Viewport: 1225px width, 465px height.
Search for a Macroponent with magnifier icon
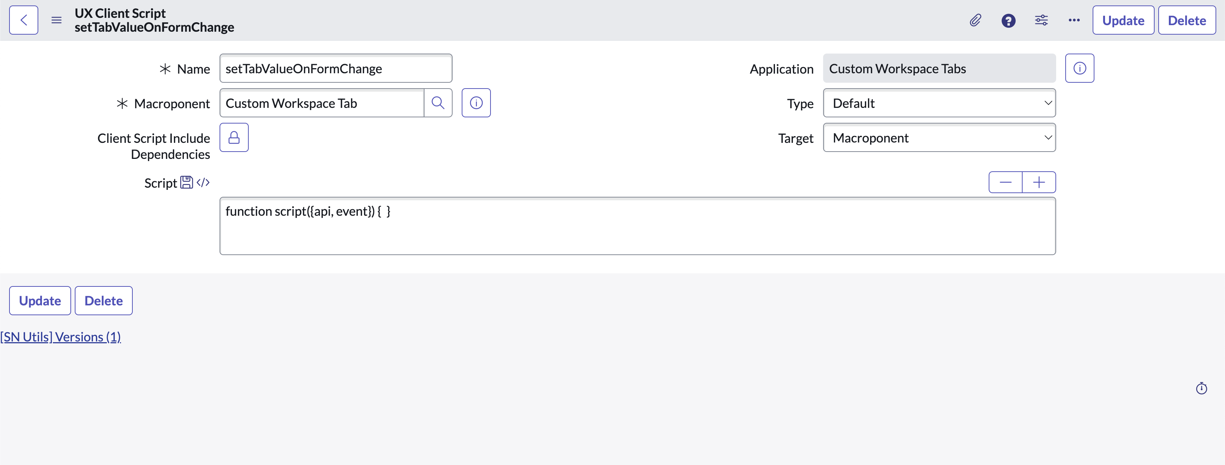(438, 103)
